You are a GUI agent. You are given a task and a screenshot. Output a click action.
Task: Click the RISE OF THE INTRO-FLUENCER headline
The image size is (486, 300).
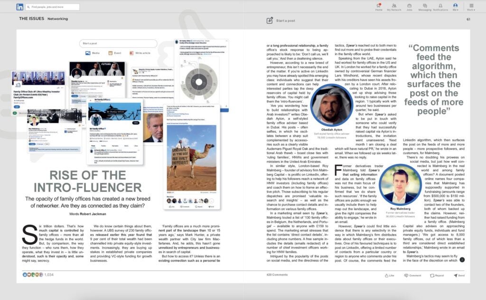tap(87, 181)
